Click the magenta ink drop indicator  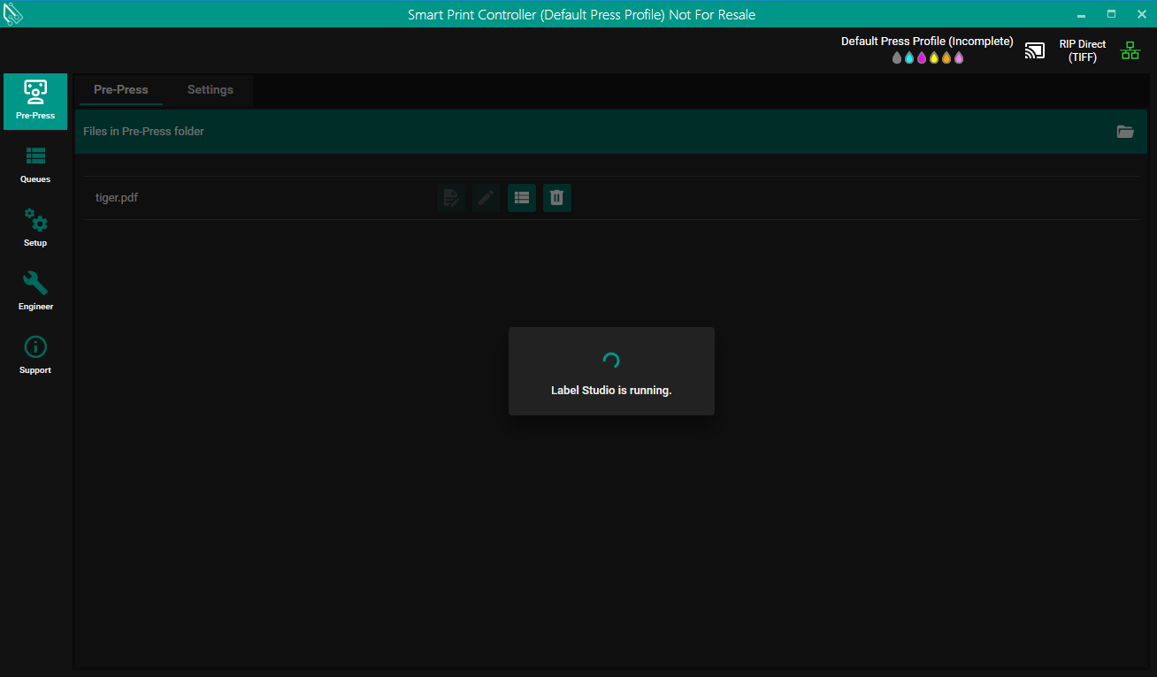(922, 58)
